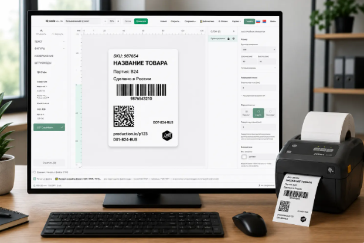Select the QR code on the label
Screen dimensions: 364x243
tap(124, 116)
